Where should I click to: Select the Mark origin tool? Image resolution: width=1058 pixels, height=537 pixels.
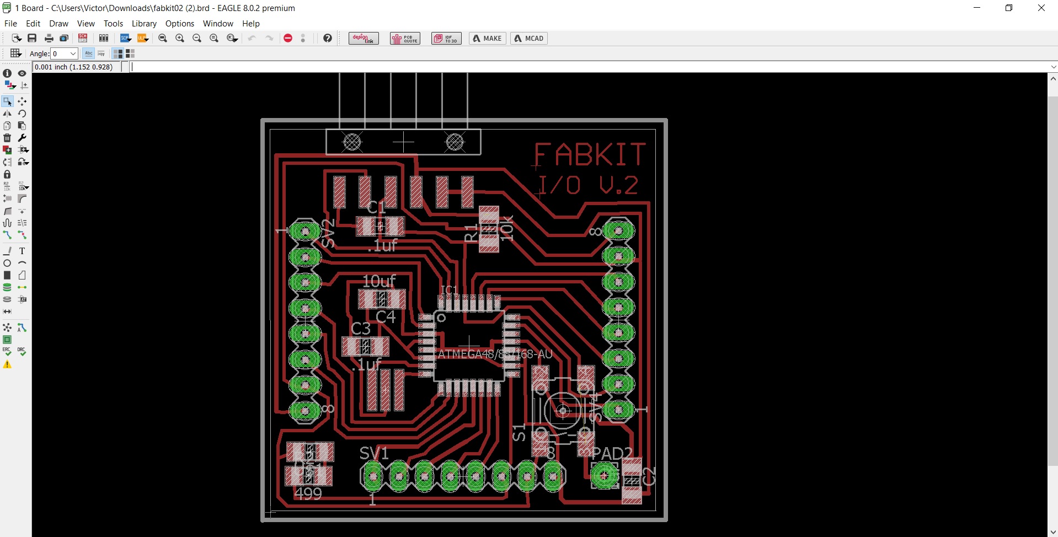click(x=24, y=85)
